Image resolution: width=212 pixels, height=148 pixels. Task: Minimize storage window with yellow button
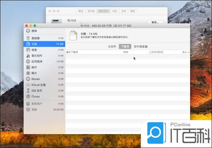tap(31, 26)
